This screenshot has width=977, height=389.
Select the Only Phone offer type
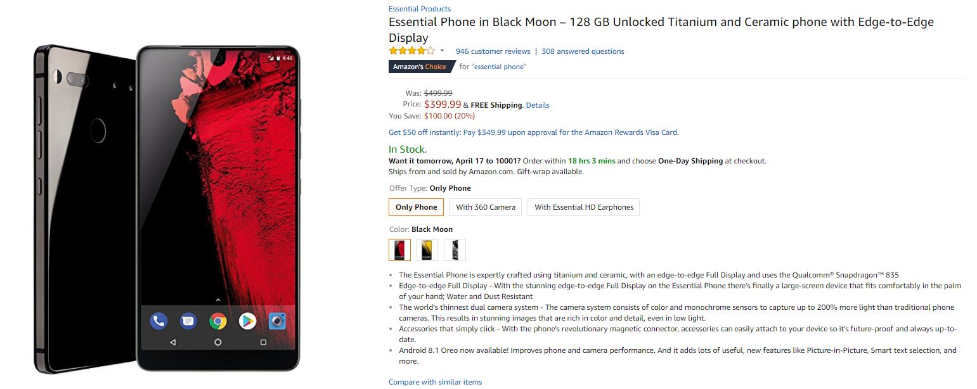click(416, 207)
